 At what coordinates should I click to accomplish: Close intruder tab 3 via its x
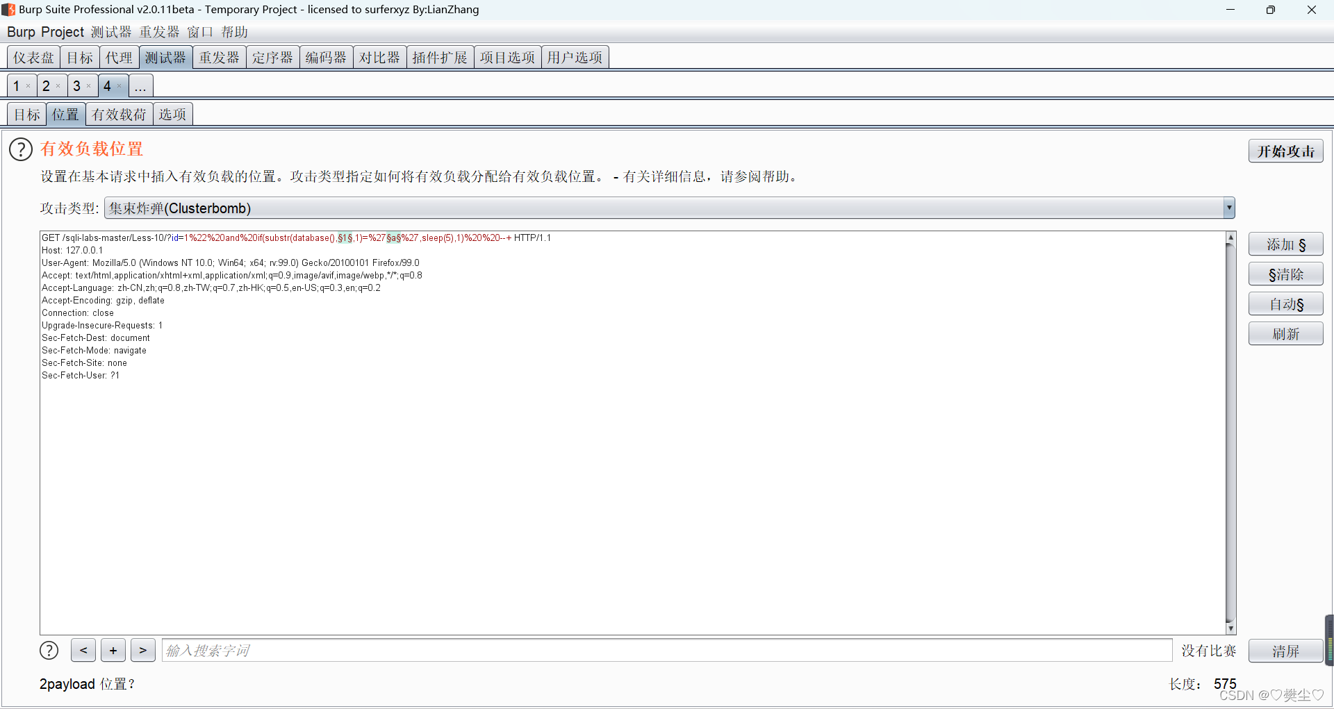pos(89,86)
